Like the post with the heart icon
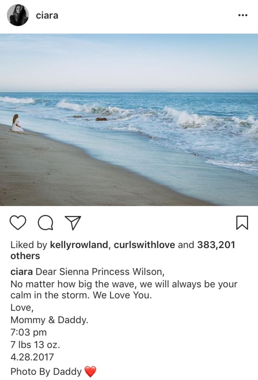This screenshot has width=258, height=380. tap(18, 223)
